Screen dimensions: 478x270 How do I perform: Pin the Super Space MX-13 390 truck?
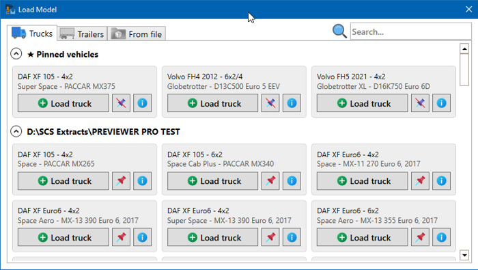(270, 237)
